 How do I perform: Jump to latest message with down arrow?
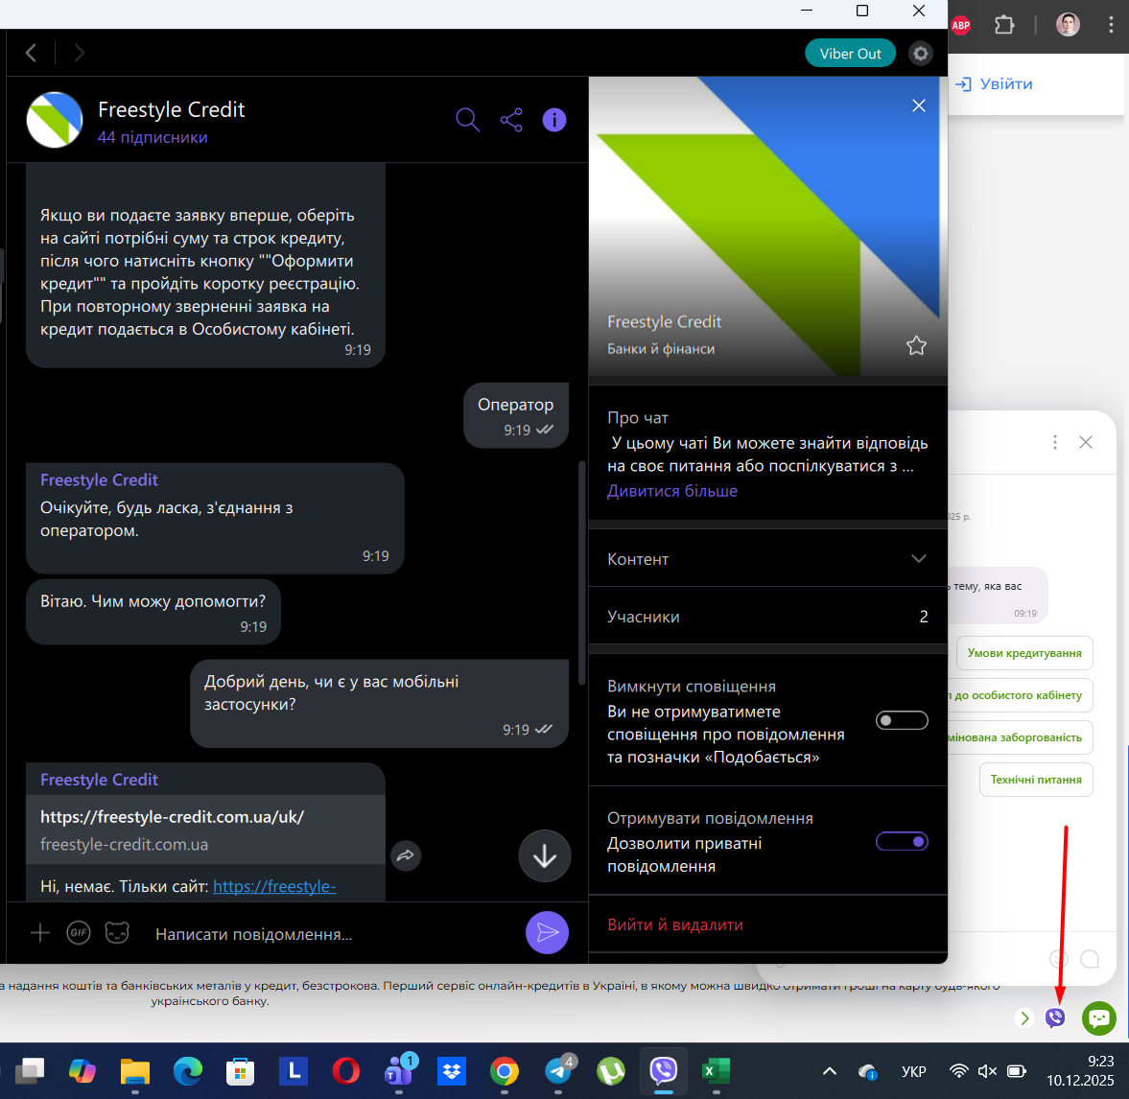tap(544, 855)
